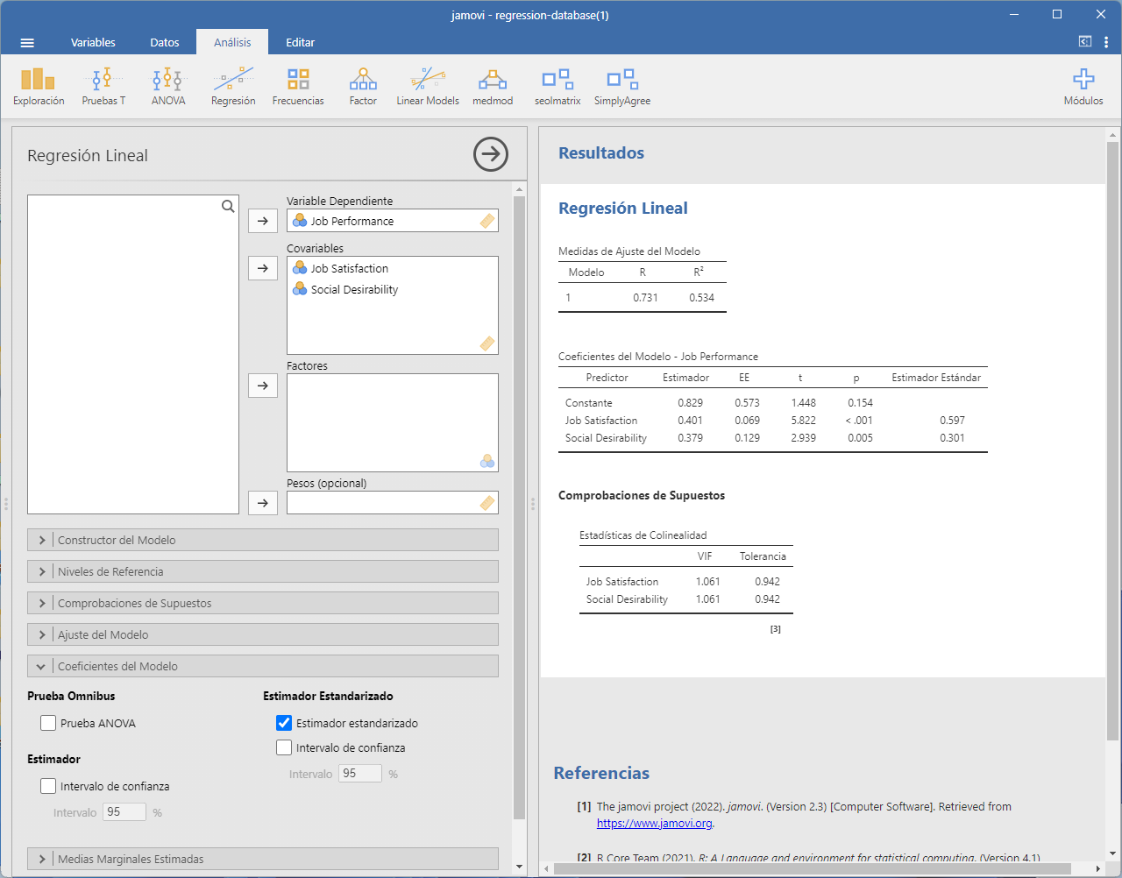1122x878 pixels.
Task: Expand the Constructor del Modelo section
Action: 263,540
